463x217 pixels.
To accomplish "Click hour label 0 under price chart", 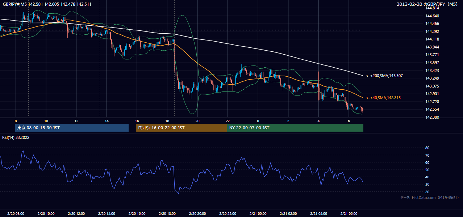I will 258,121.
